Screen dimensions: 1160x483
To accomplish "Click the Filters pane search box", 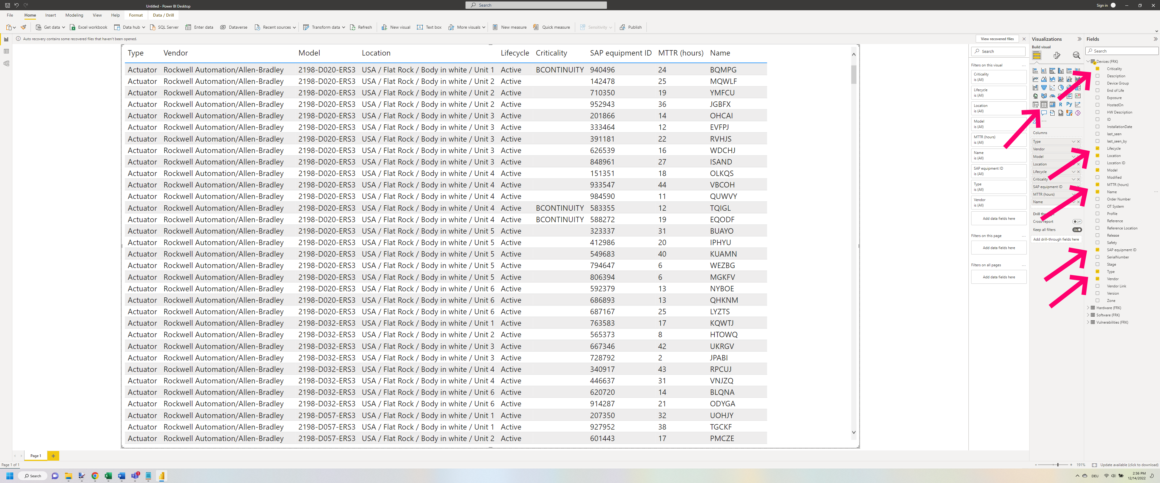I will (x=998, y=51).
